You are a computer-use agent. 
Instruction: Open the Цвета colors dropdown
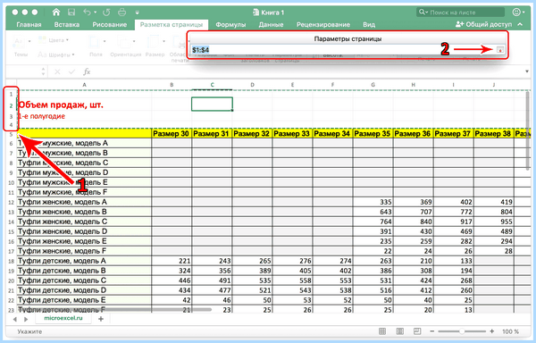click(x=54, y=40)
